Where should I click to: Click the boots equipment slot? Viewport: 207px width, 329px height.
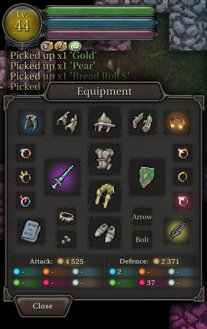[104, 233]
